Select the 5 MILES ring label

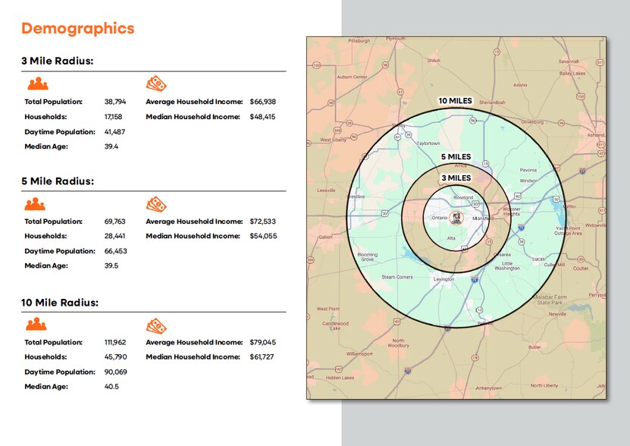click(456, 157)
